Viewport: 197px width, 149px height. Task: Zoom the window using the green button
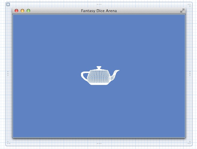tap(28, 11)
